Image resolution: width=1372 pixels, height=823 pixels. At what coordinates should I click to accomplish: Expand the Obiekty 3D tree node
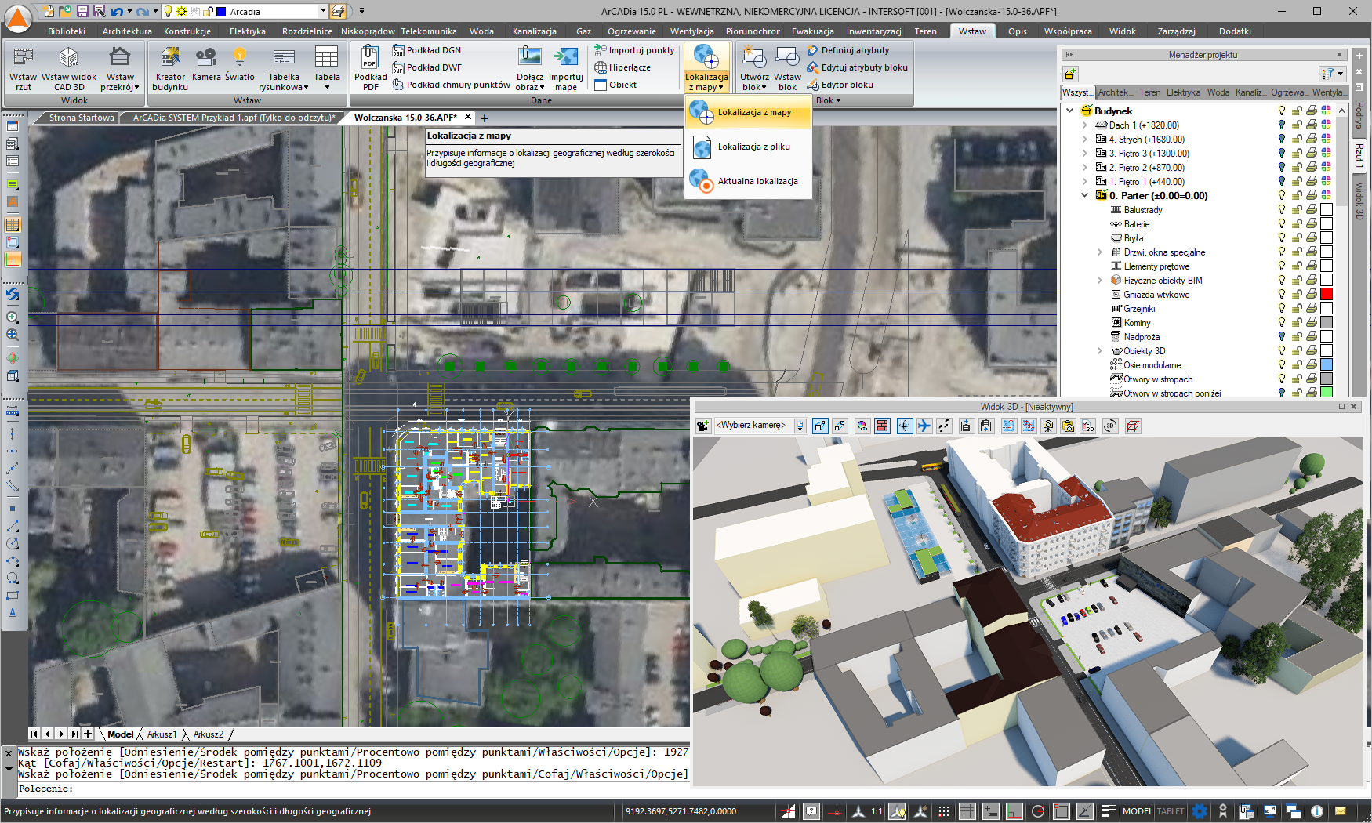[1099, 351]
